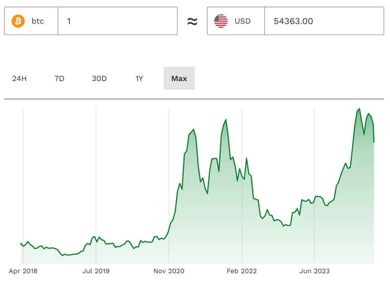This screenshot has width=390, height=288.
Task: Click the Apr 2018 axis label
Action: [x=23, y=271]
